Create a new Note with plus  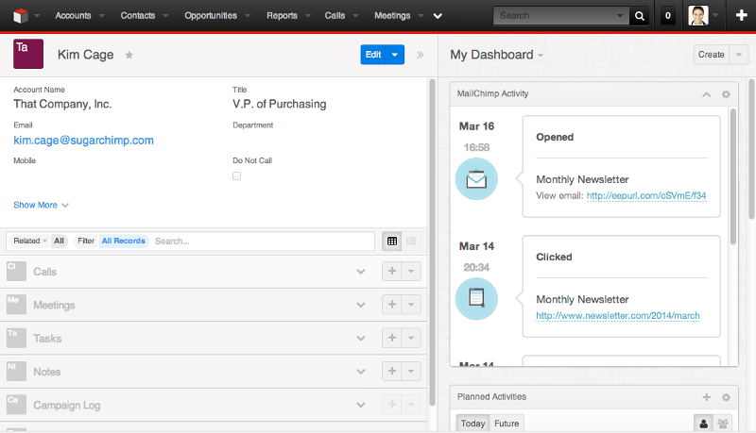tap(392, 371)
